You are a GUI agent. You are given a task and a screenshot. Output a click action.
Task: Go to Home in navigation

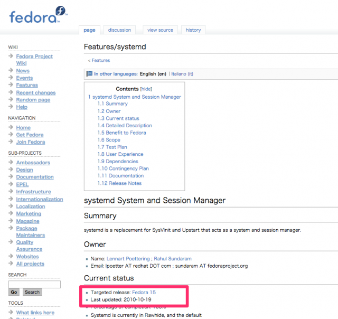tap(23, 128)
